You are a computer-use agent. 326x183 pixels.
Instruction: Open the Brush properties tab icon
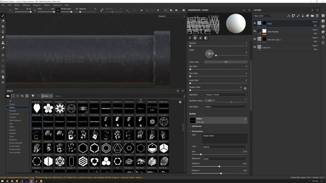pyautogui.click(x=190, y=38)
